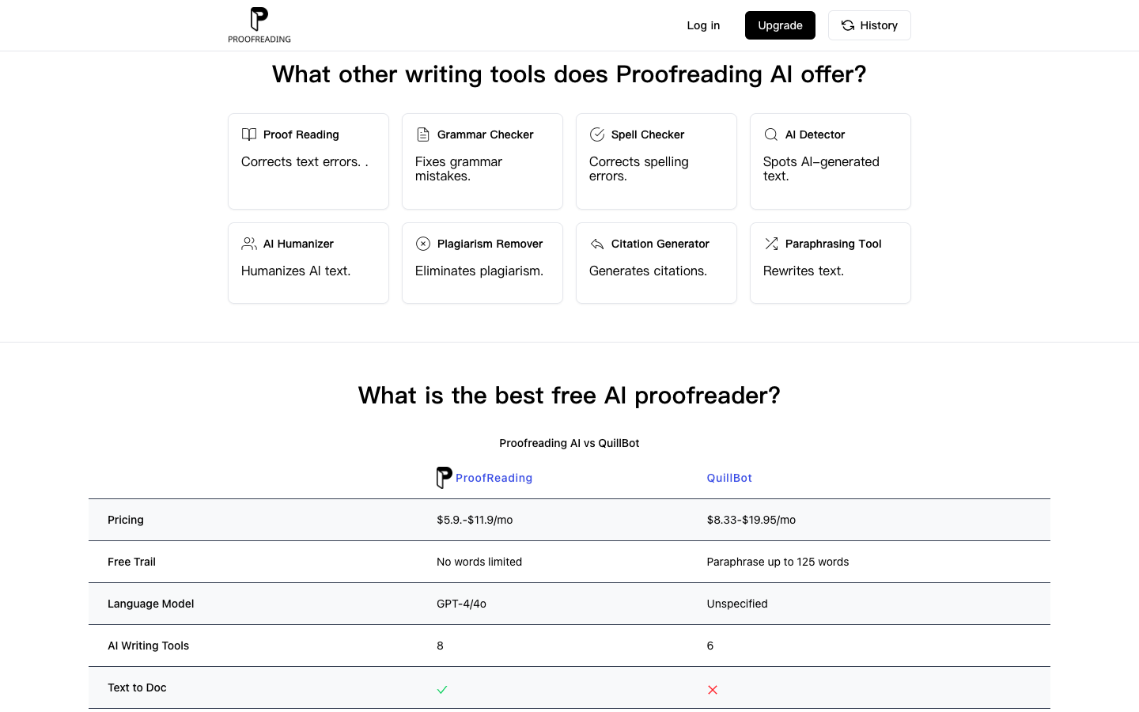Open the Log in page
Viewport: 1139px width, 712px height.
[703, 25]
